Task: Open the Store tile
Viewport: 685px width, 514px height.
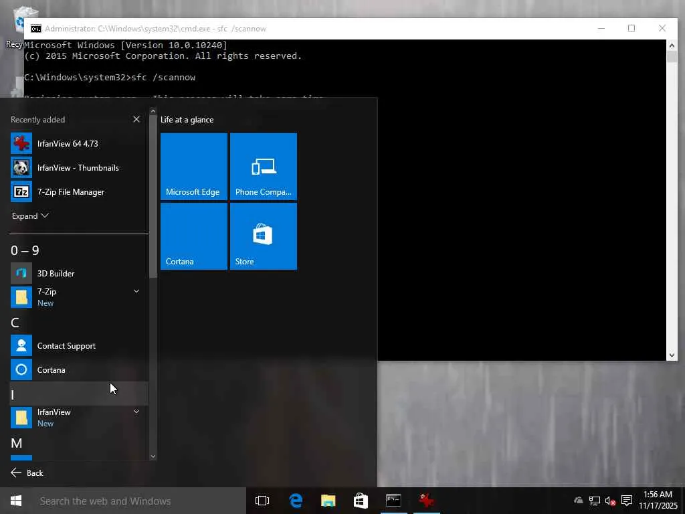Action: (x=264, y=236)
